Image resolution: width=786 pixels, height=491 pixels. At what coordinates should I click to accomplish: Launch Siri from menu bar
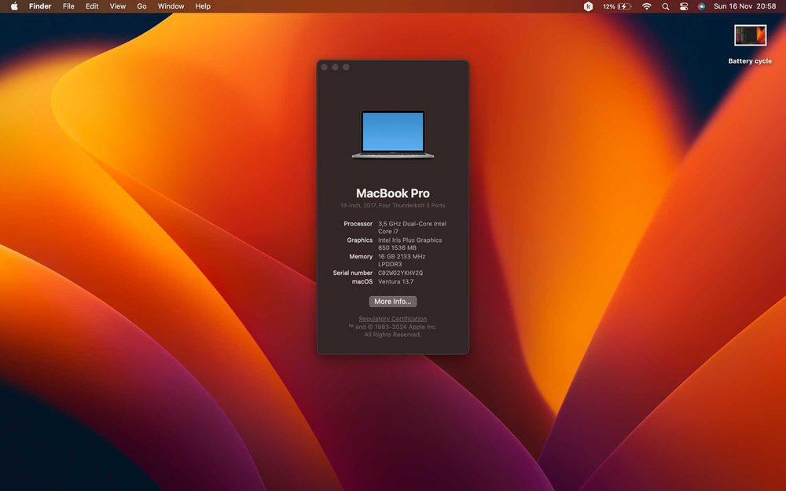click(x=701, y=6)
